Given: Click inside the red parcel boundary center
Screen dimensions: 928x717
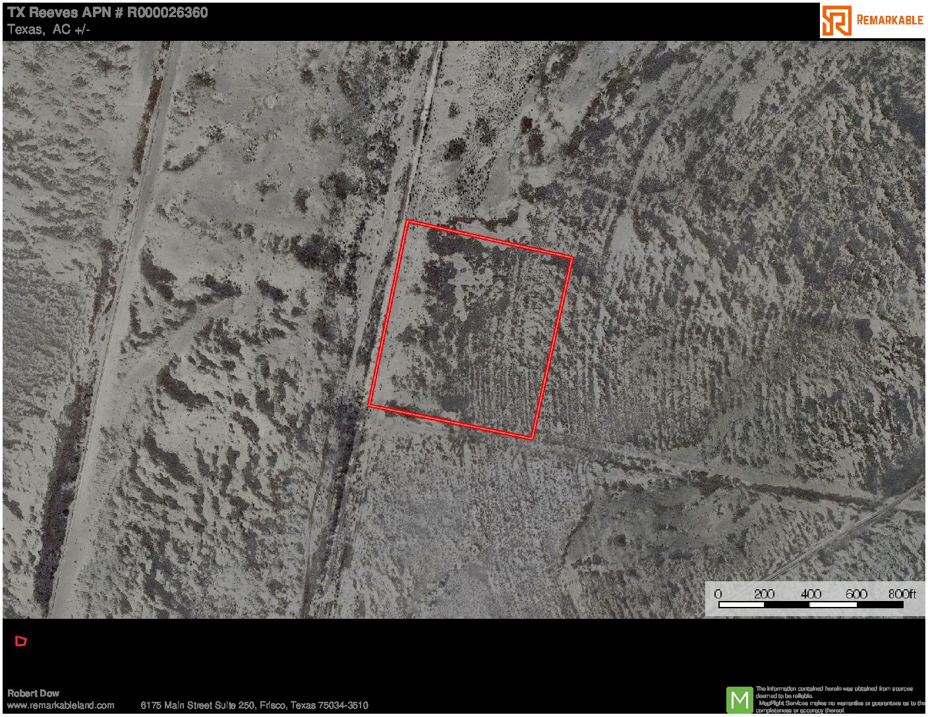Looking at the screenshot, I should (471, 330).
